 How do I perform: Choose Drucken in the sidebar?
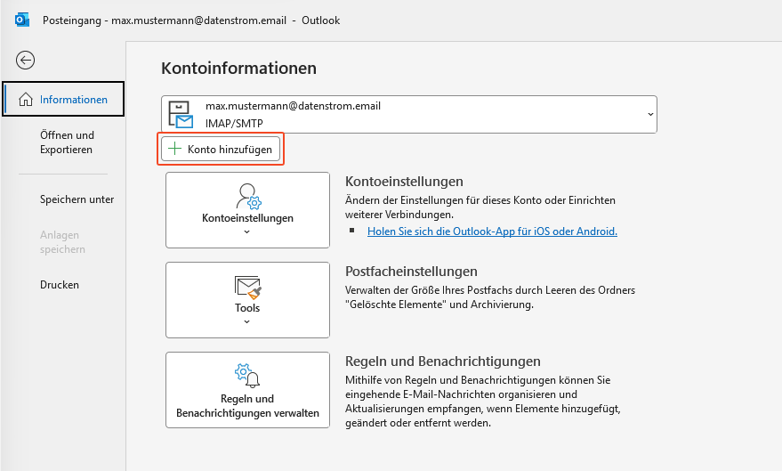pyautogui.click(x=60, y=284)
